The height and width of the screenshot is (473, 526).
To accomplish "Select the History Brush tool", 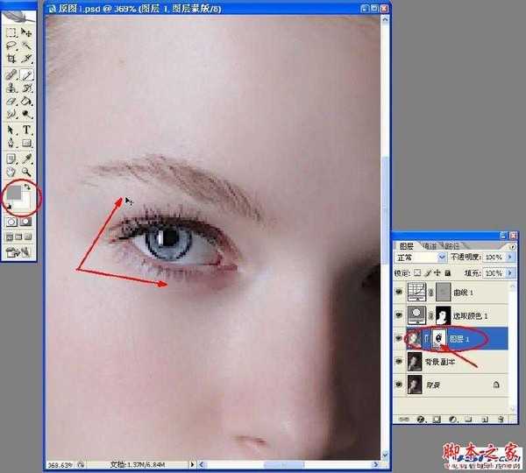I will click(x=26, y=88).
